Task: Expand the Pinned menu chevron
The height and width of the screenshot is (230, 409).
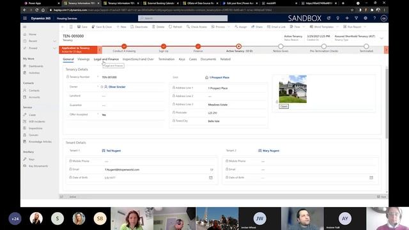Action: [x=54, y=49]
